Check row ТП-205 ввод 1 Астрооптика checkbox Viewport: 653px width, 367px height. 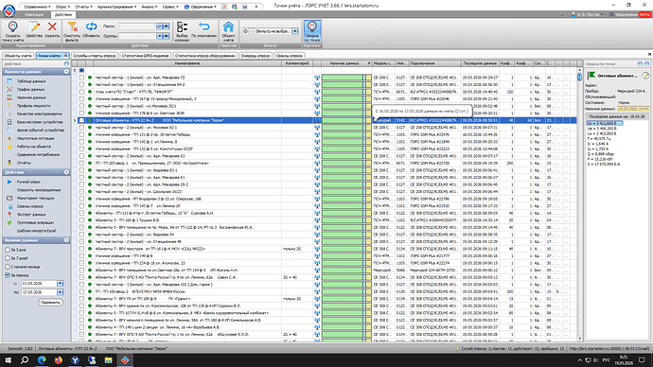81,163
